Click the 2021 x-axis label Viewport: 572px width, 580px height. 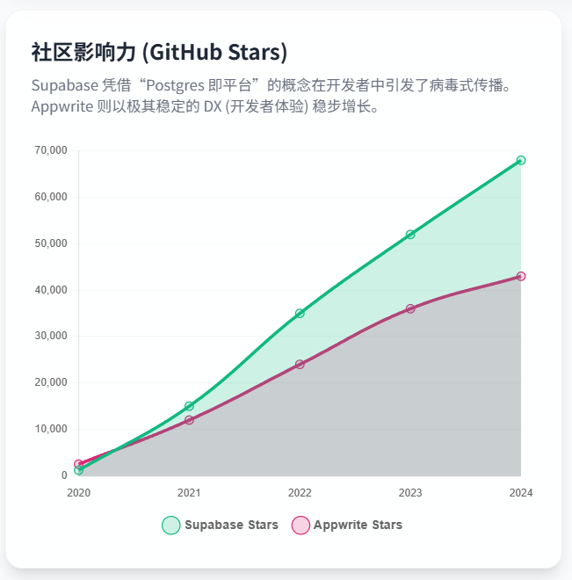(189, 492)
